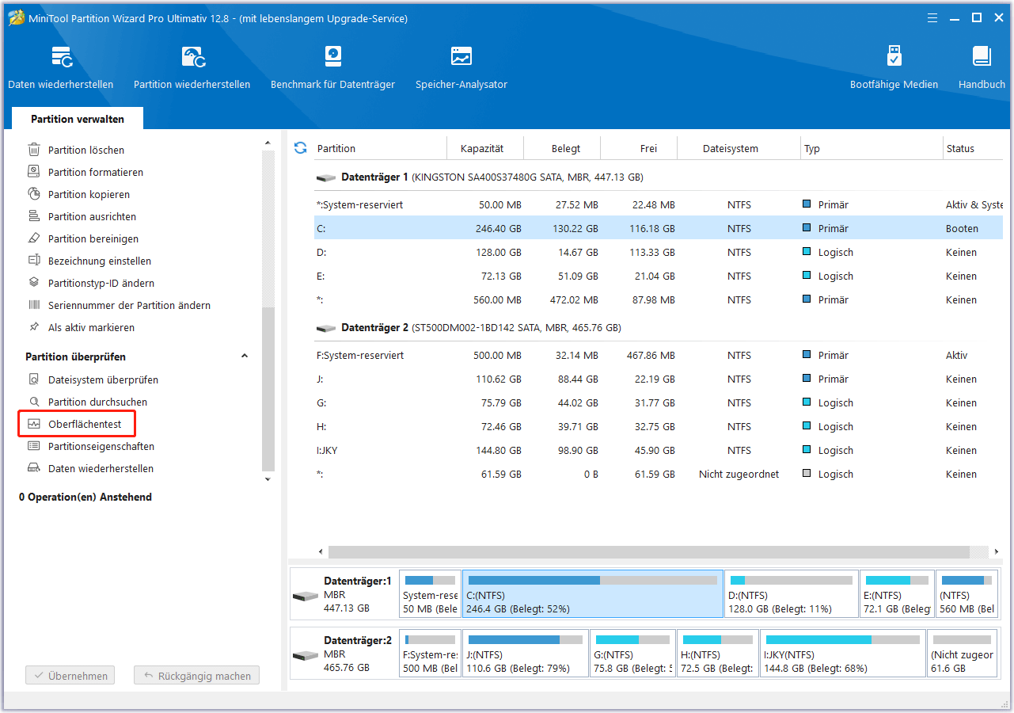Select the System-reserviert 50.00 MB row
1014x713 pixels.
pos(658,204)
